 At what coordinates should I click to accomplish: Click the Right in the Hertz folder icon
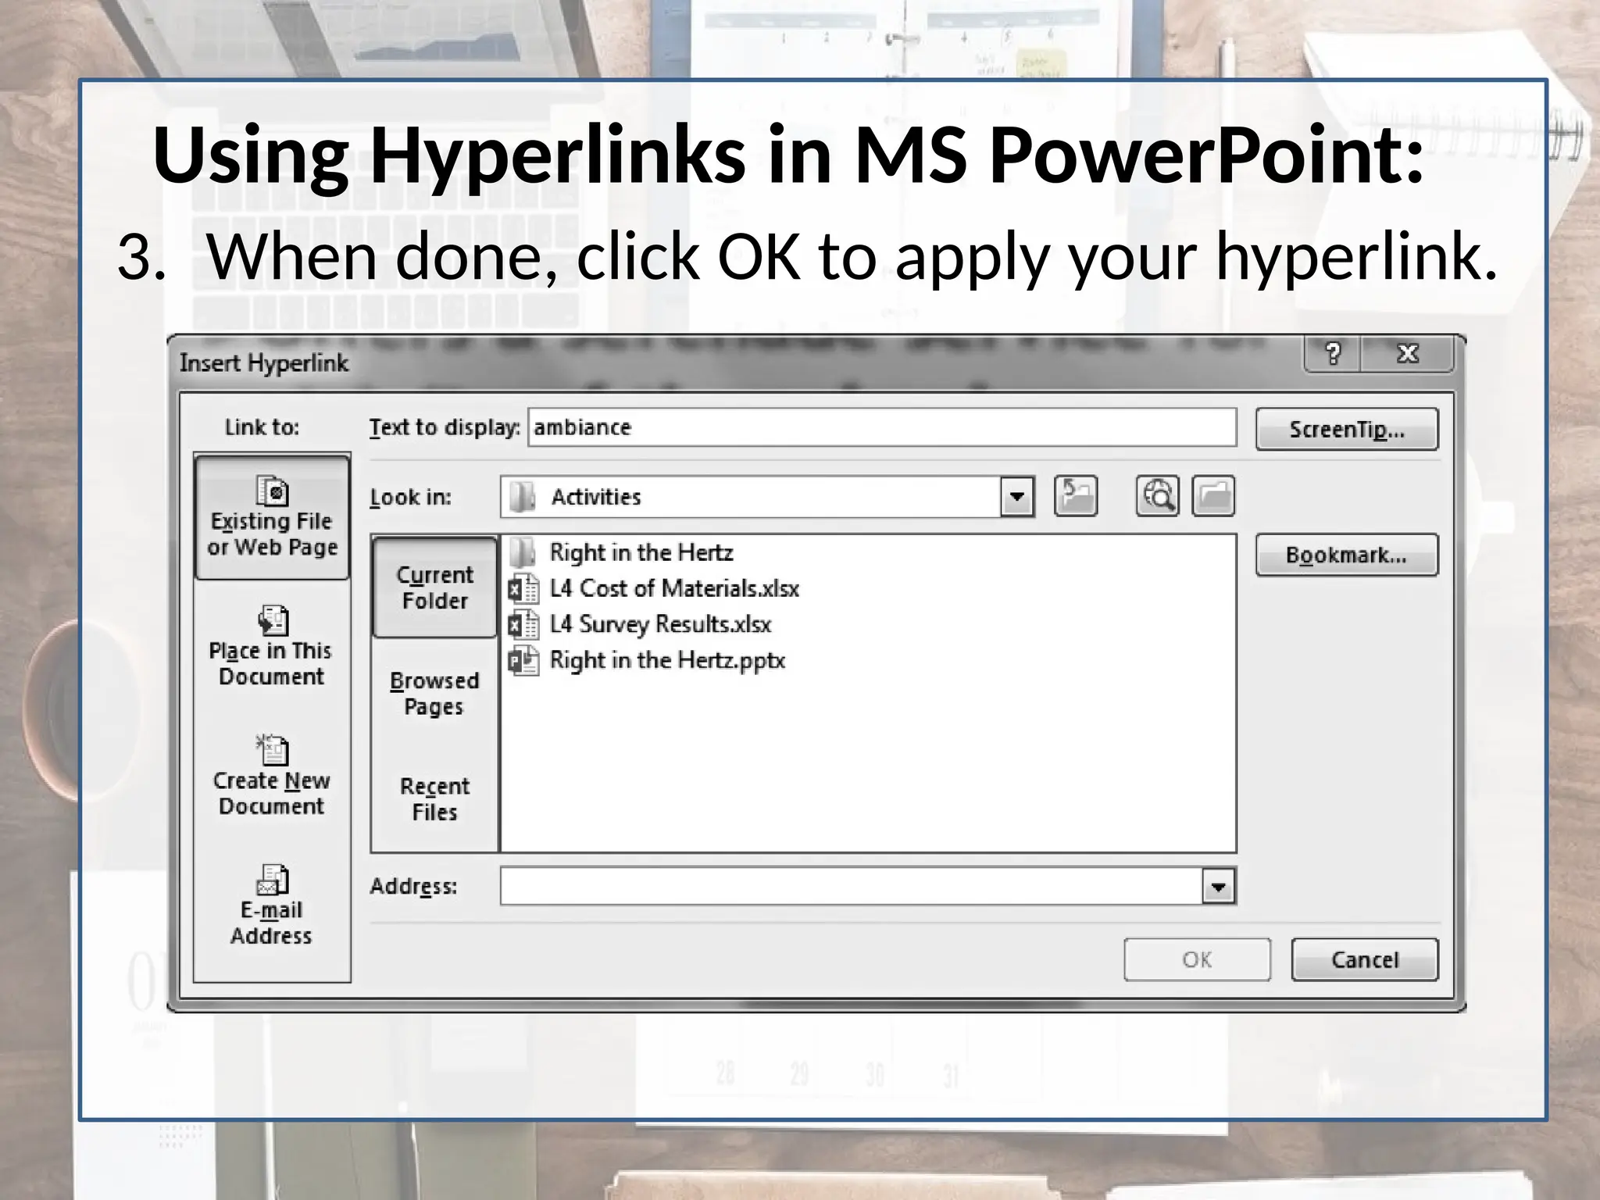(x=523, y=552)
